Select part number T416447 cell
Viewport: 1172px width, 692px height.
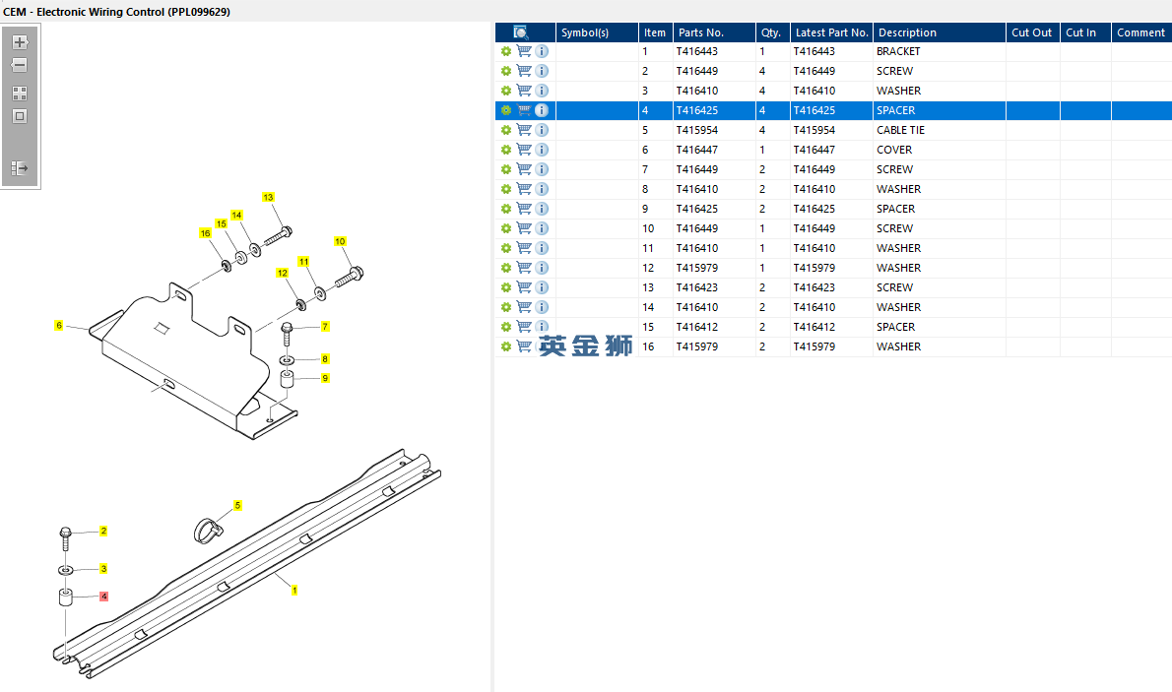pyautogui.click(x=696, y=150)
